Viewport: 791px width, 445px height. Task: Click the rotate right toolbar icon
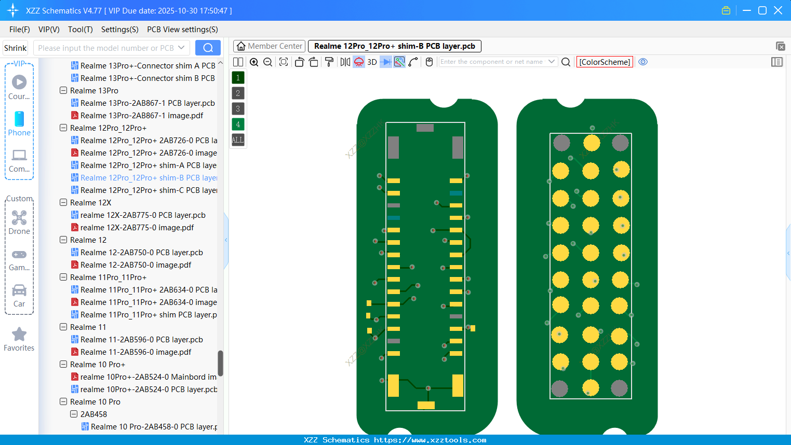(314, 62)
